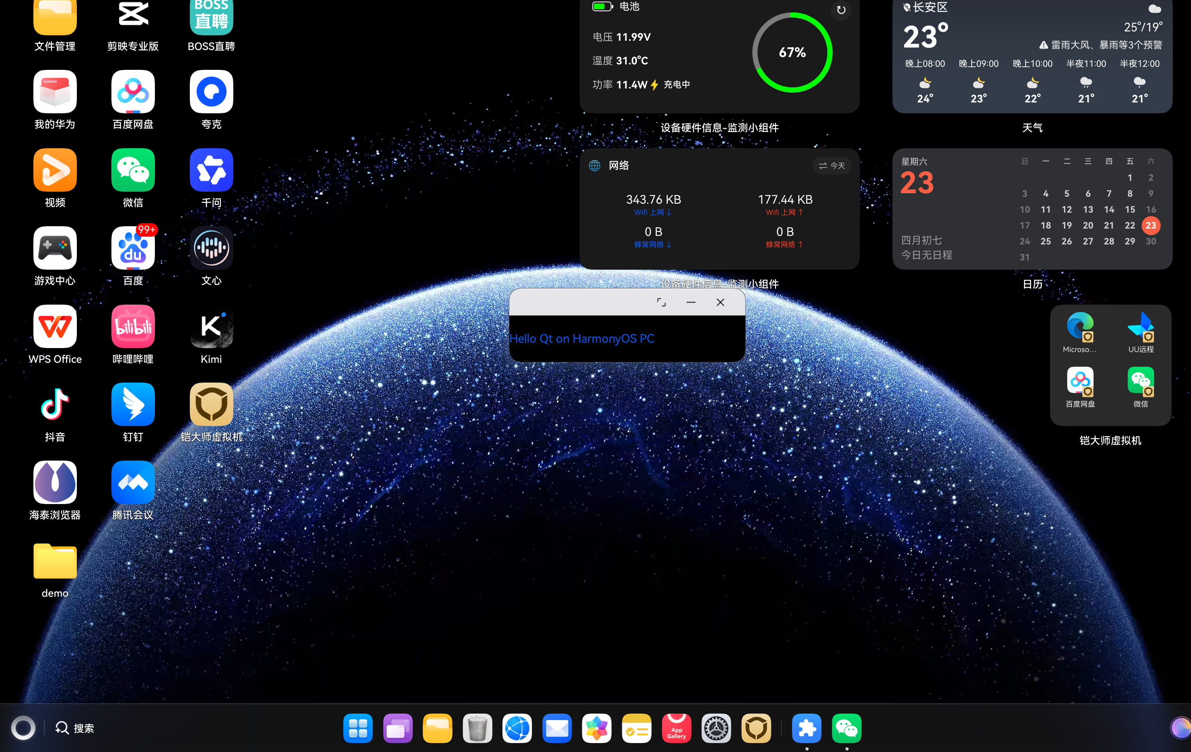
Task: Click the 电压 11.99V battery reading
Action: pyautogui.click(x=622, y=37)
